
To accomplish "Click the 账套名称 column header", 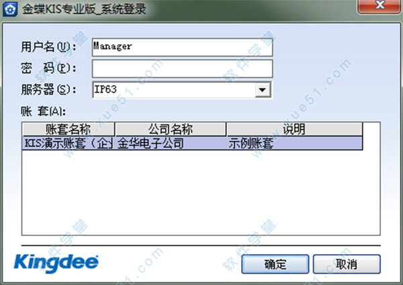I will (68, 129).
